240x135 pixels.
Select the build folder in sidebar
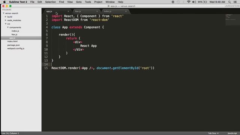(x=10, y=17)
